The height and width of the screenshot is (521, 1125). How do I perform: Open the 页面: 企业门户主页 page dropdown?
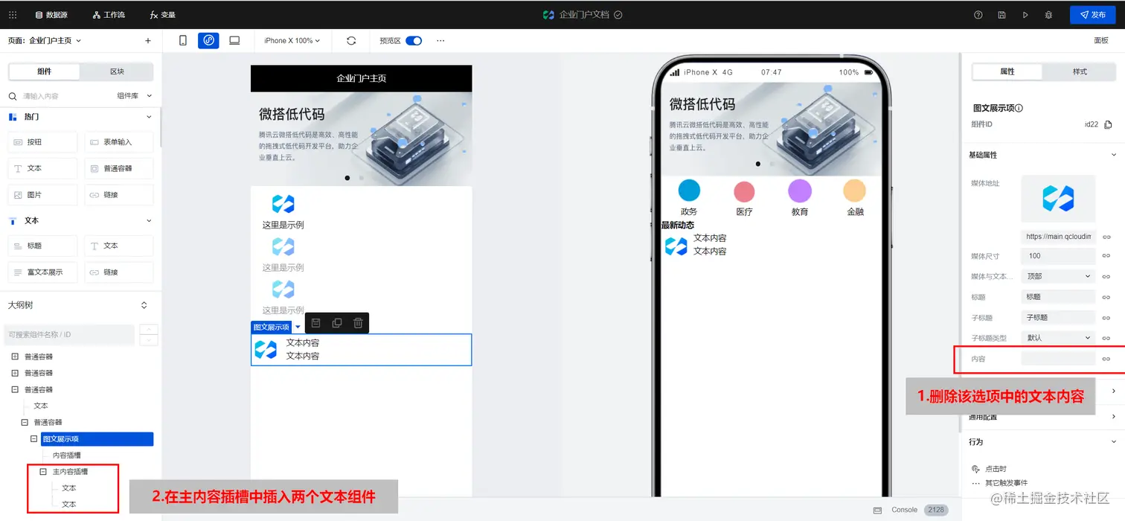click(45, 41)
